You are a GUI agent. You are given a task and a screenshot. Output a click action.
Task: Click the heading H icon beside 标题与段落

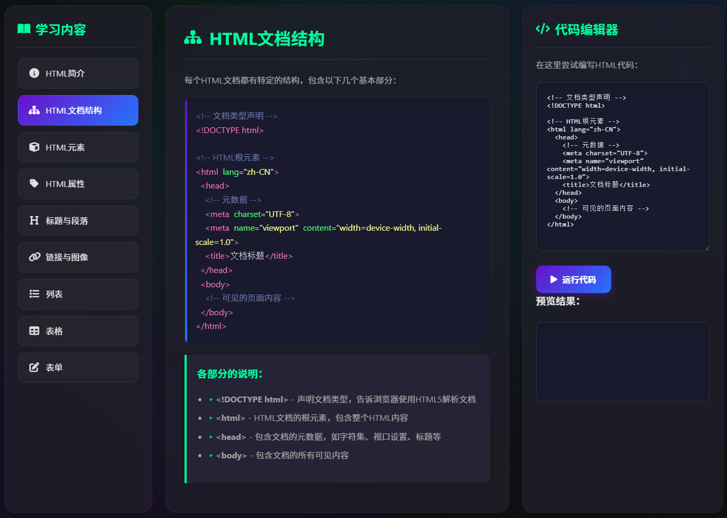(34, 220)
